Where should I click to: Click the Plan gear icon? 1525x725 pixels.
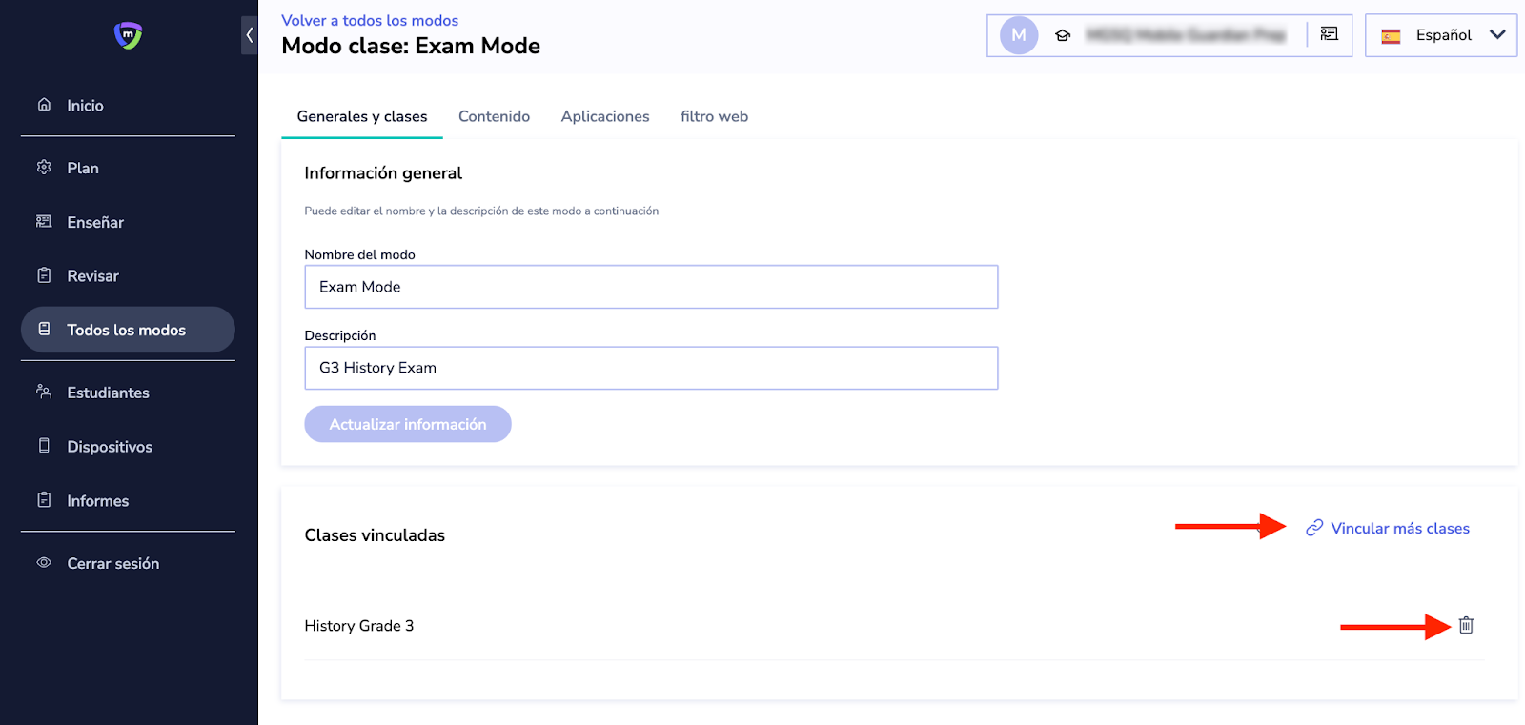click(x=44, y=168)
